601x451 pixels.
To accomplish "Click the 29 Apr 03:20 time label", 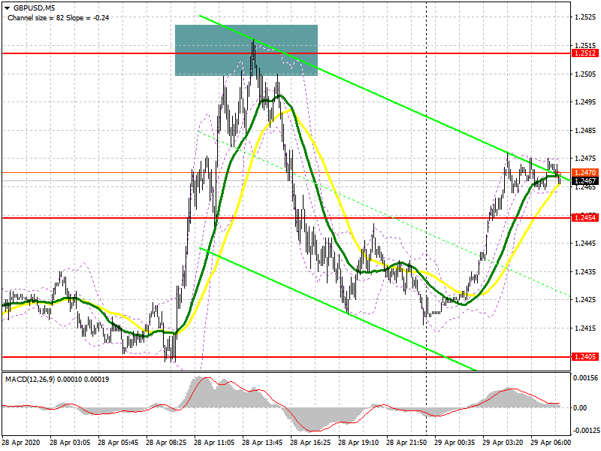I will tap(503, 443).
